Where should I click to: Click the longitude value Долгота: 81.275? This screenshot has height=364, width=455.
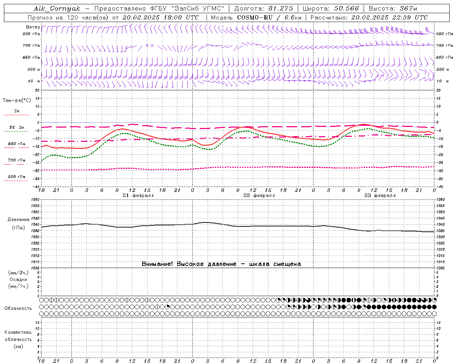point(264,9)
